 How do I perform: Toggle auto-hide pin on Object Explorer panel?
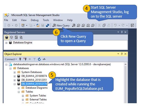tap(122, 54)
